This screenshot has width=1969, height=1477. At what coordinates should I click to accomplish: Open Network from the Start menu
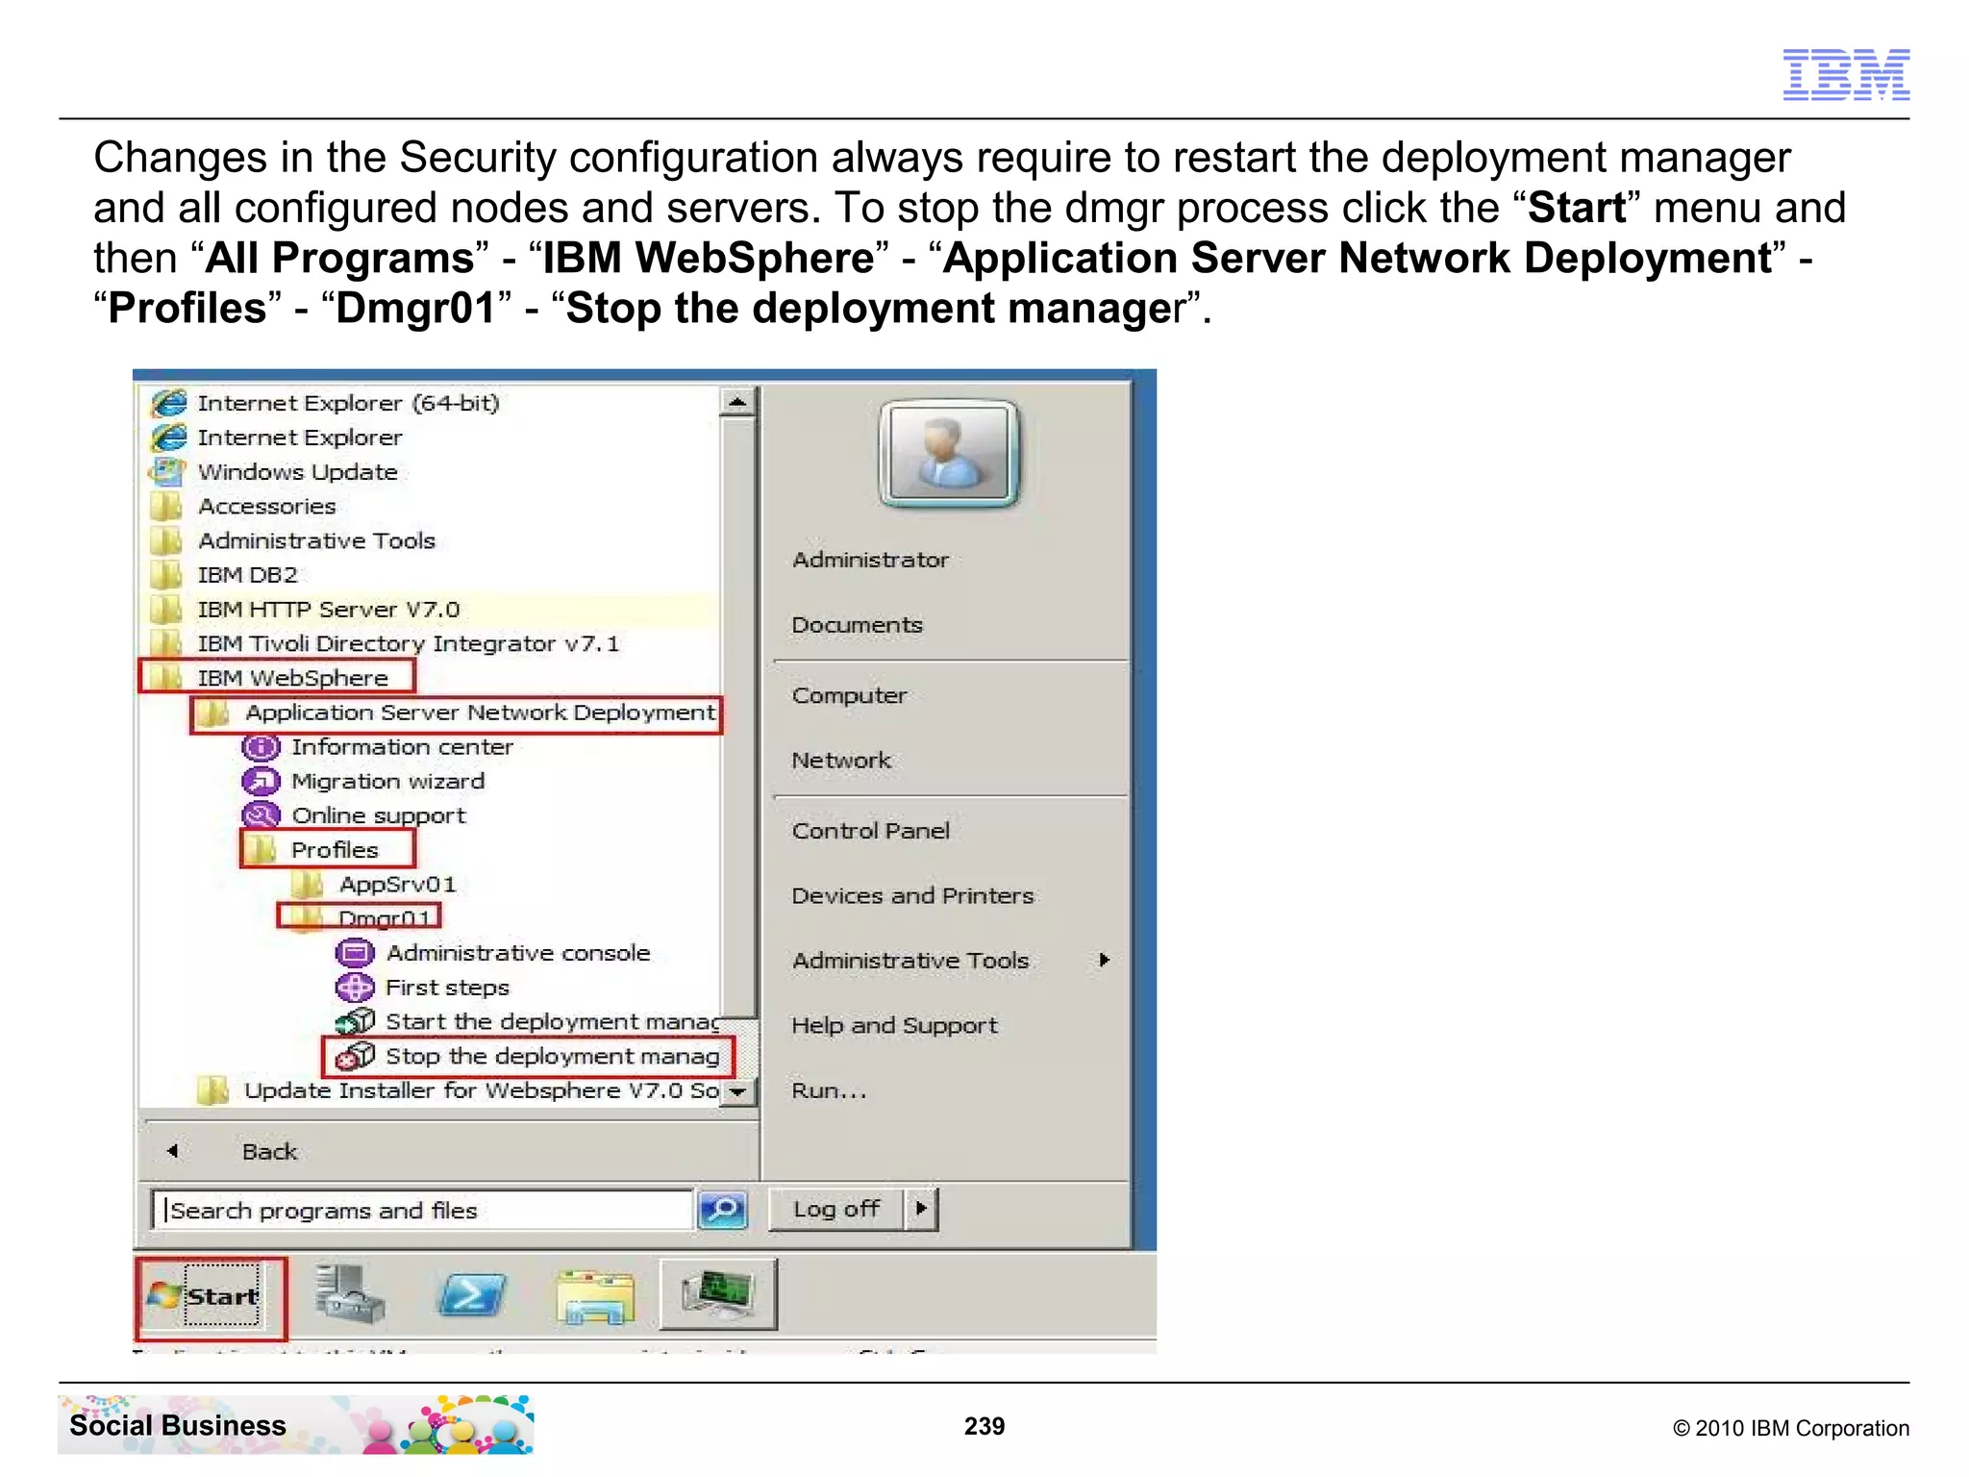841,761
